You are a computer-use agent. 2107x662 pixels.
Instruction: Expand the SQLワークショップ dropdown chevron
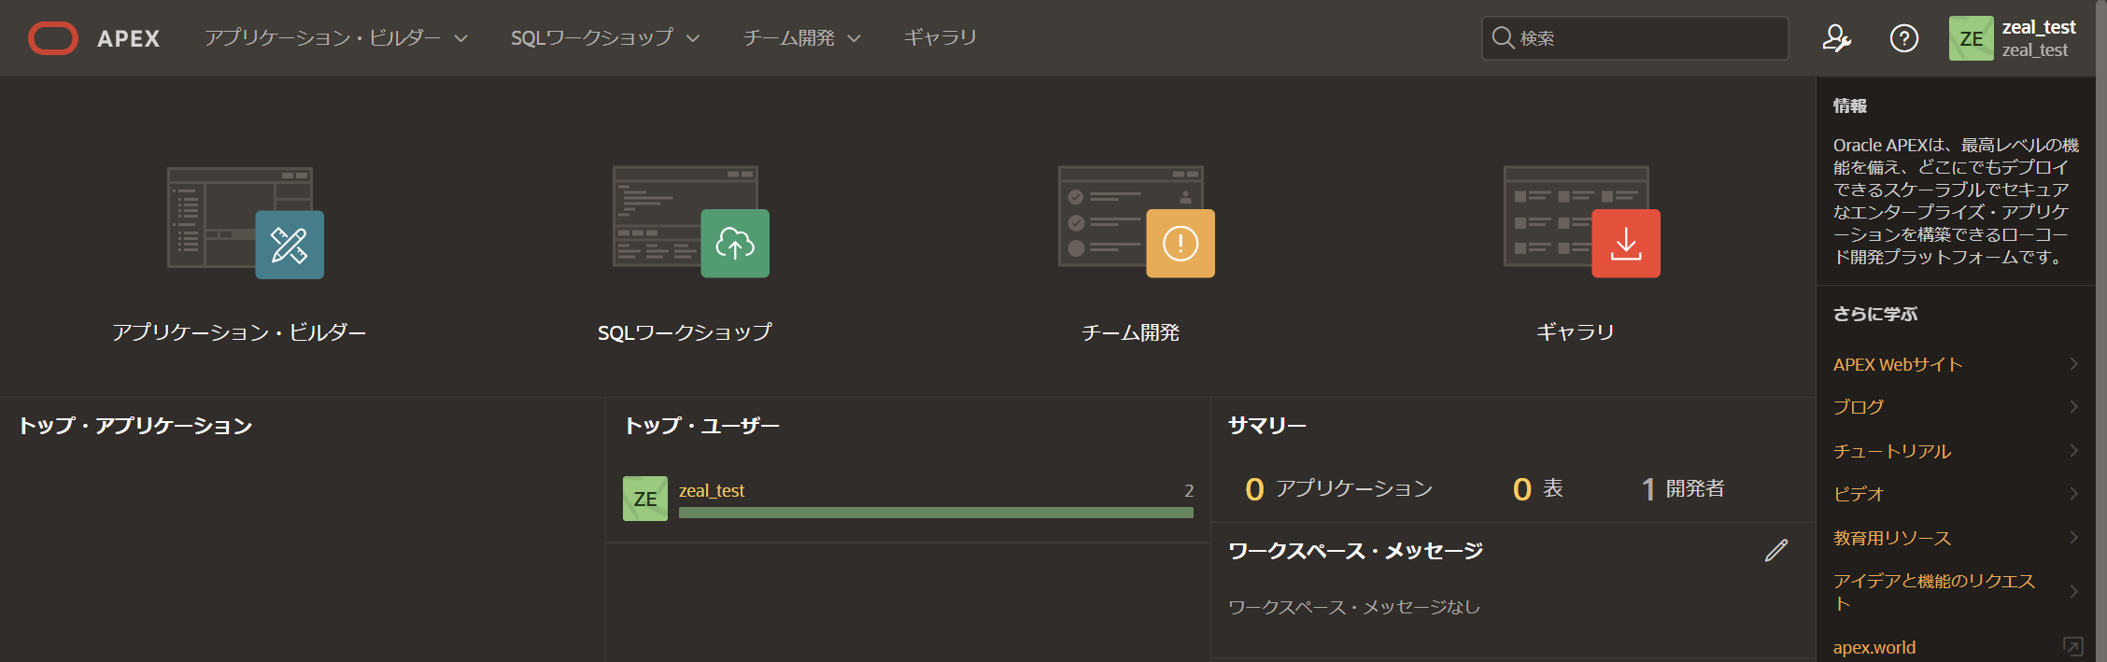(x=692, y=39)
